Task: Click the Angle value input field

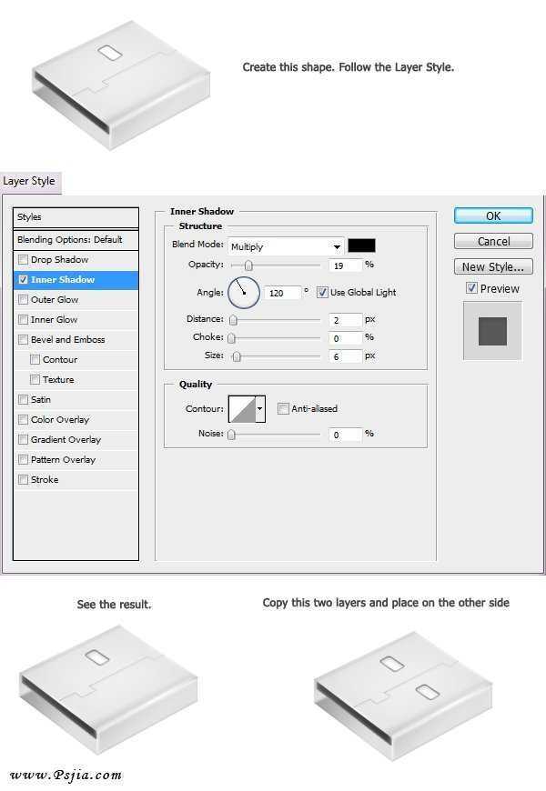Action: click(x=282, y=293)
